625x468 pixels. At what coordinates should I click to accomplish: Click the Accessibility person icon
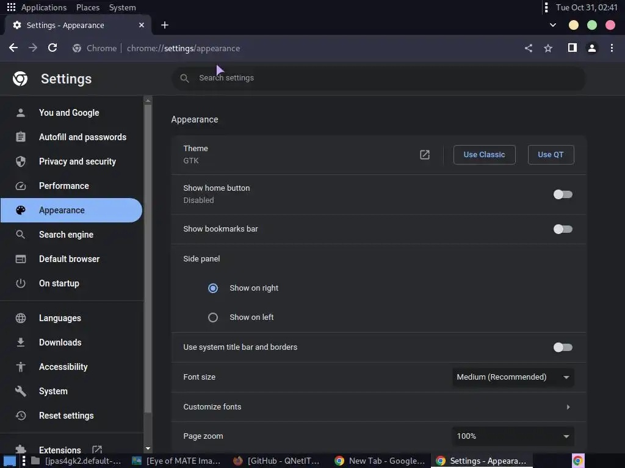coord(20,367)
